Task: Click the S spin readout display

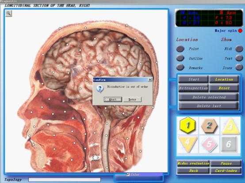Action: [x=226, y=18]
